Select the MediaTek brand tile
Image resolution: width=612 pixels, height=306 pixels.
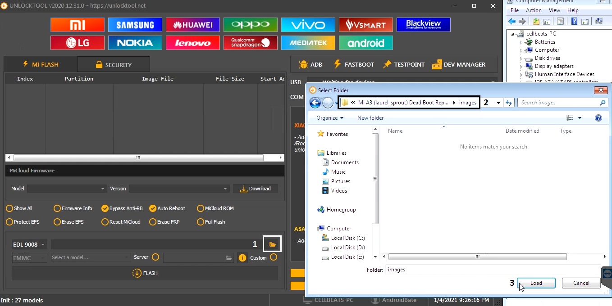tap(308, 43)
